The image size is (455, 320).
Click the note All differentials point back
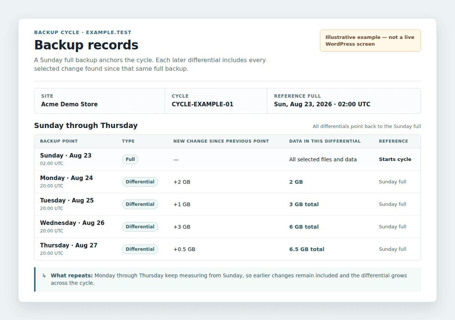367,127
